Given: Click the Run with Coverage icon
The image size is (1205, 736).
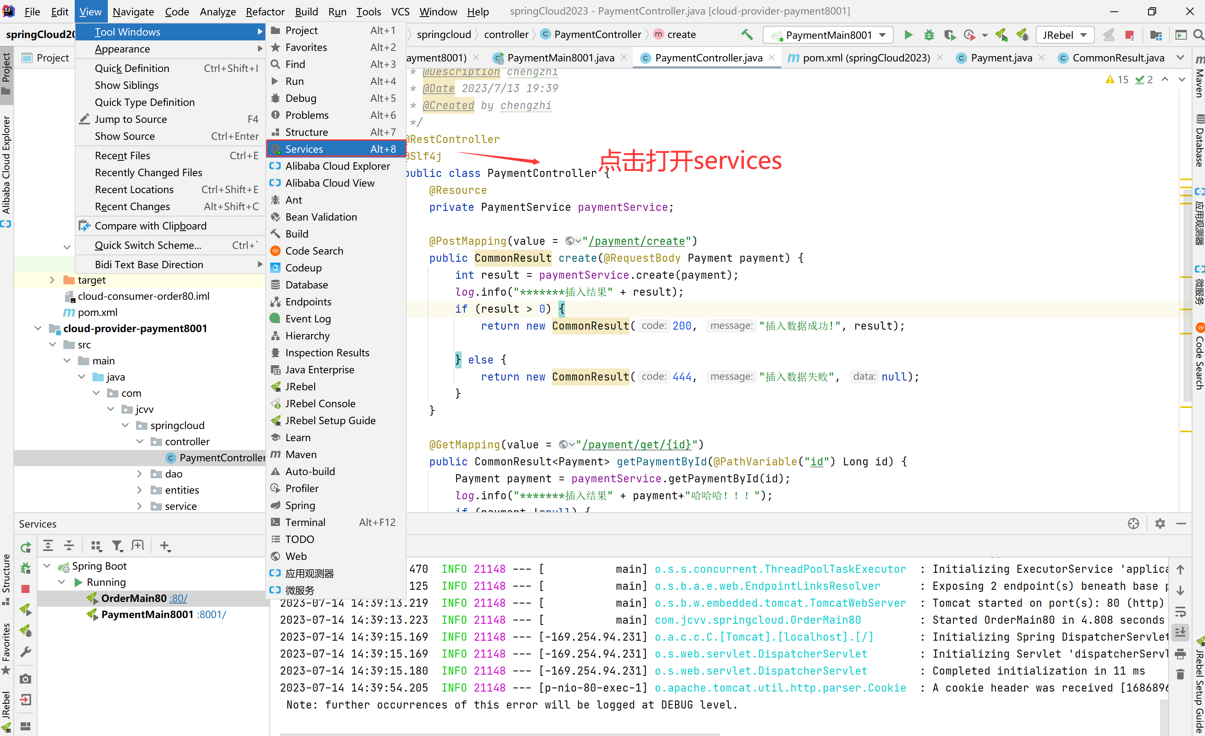Looking at the screenshot, I should pyautogui.click(x=949, y=35).
